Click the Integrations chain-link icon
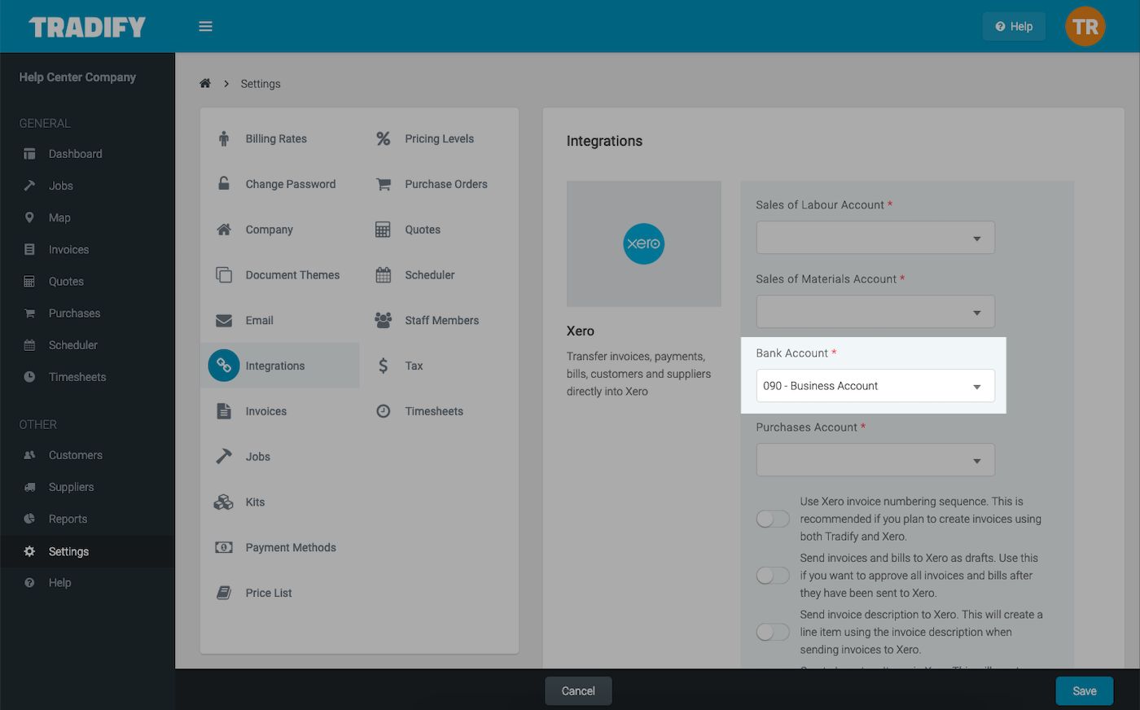Screen dimensions: 1140x710 [x=224, y=366]
